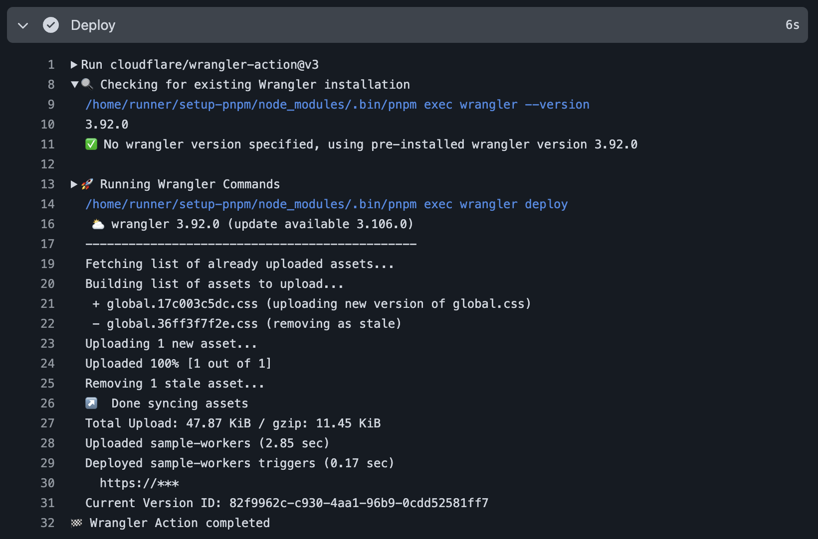This screenshot has width=818, height=539.
Task: Click the green checkmark emoji on line 11
Action: (x=91, y=144)
